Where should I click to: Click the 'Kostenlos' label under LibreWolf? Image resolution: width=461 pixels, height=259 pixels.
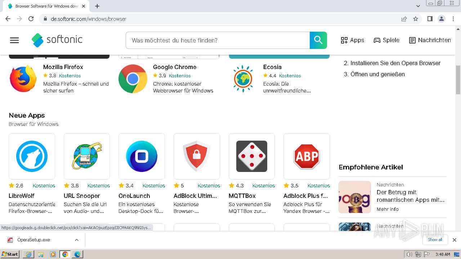(44, 186)
